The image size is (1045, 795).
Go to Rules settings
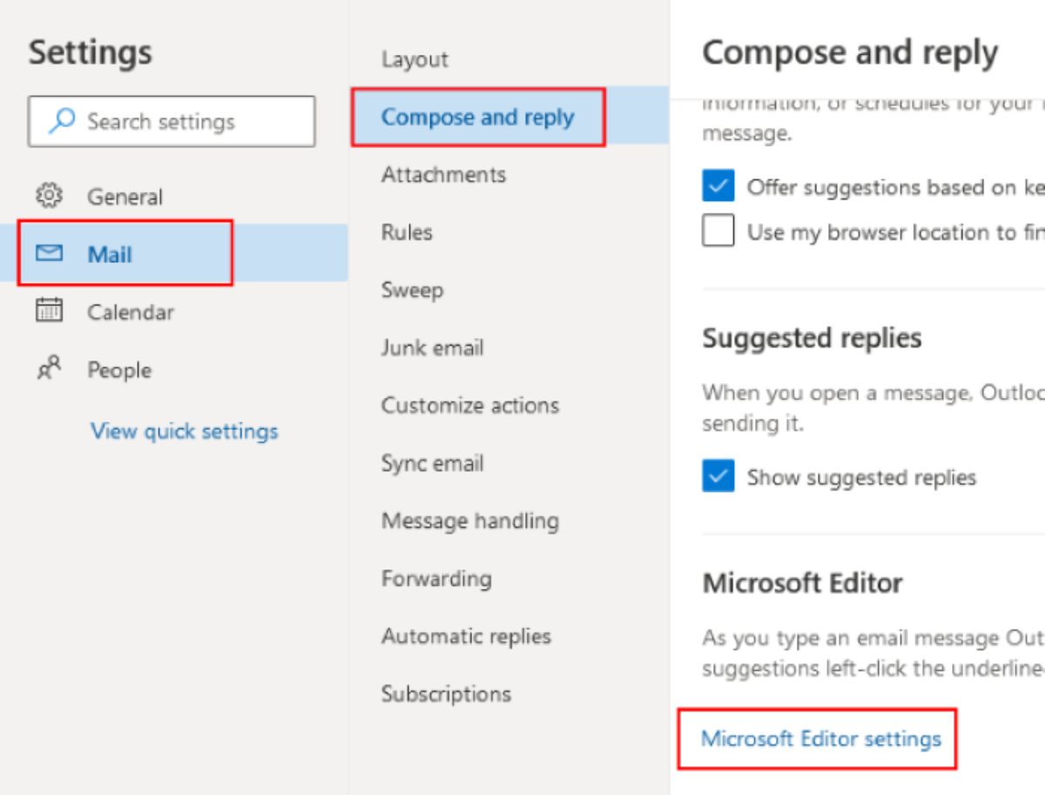407,232
